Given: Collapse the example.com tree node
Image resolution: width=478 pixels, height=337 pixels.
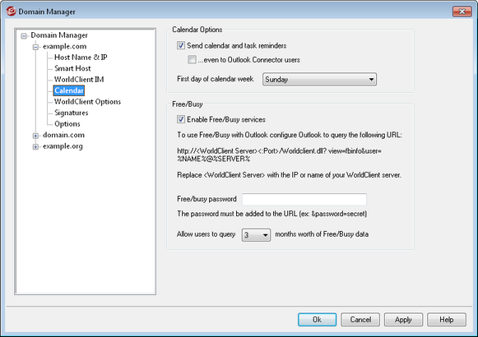Looking at the screenshot, I should coord(35,47).
